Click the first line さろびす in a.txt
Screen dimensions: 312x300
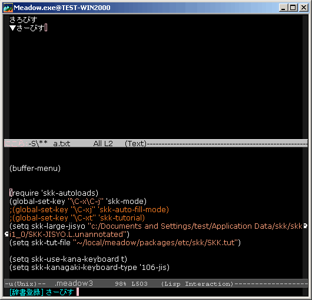(24, 19)
